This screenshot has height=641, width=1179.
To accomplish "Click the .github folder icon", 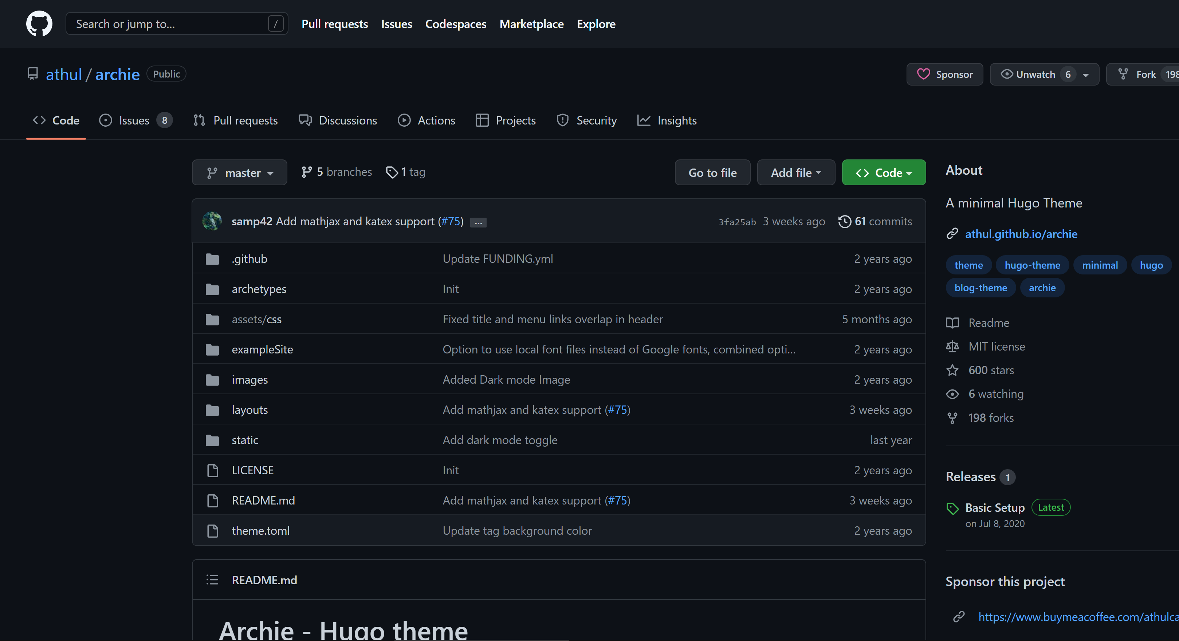I will pyautogui.click(x=212, y=259).
